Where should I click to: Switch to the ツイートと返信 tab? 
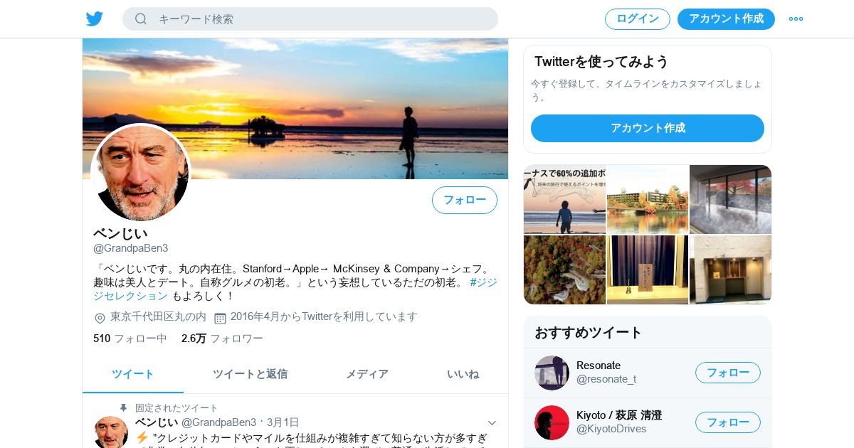[250, 374]
